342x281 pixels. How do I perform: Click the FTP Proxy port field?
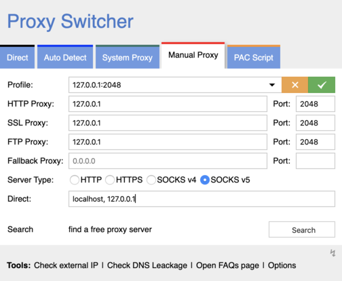coord(316,142)
